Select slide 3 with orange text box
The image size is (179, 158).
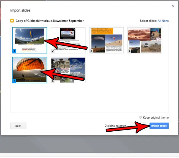[107, 40]
